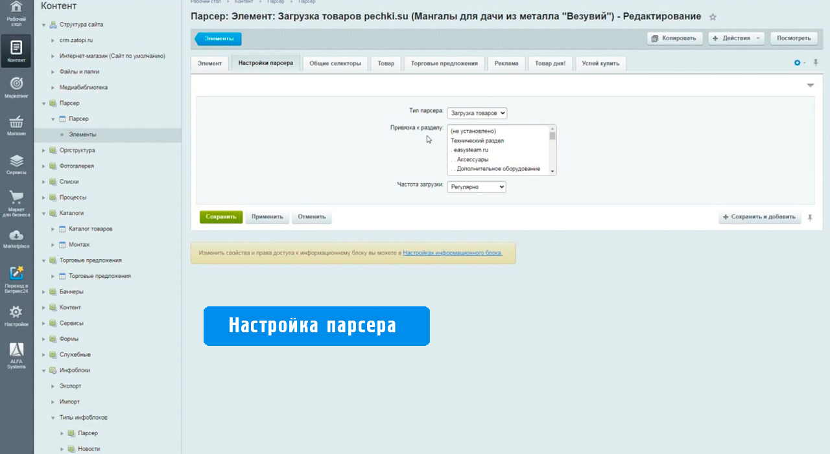Open form settings gear icon near tabs
The image size is (830, 454).
coord(798,63)
